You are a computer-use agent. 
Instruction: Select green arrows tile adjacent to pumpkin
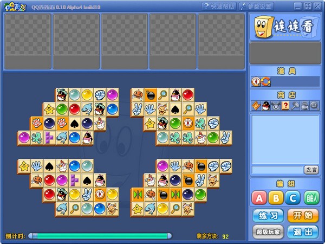pyautogui.click(x=138, y=195)
